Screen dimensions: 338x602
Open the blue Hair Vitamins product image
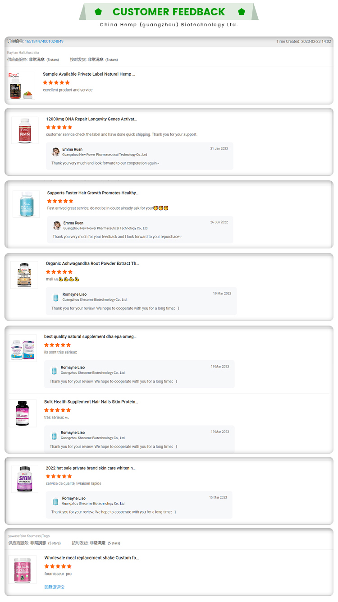click(26, 204)
